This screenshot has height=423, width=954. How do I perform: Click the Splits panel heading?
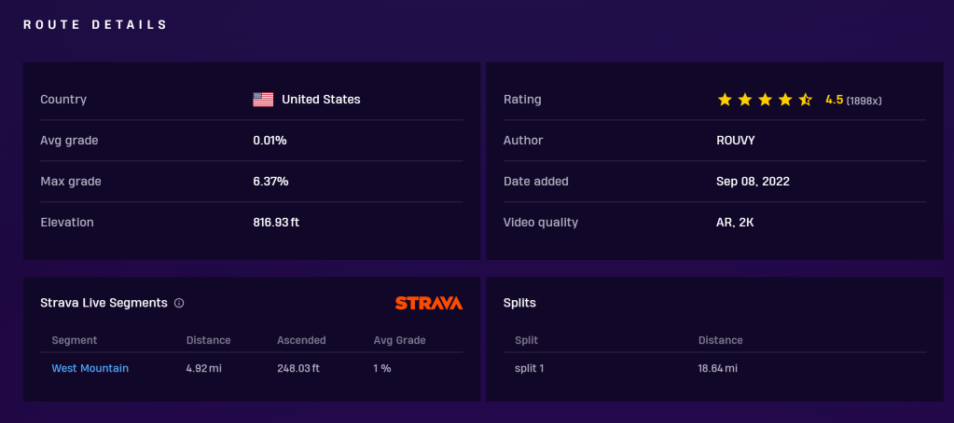click(519, 303)
